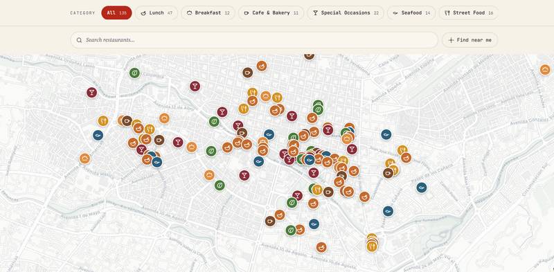
Task: Open the westernmost yellow fork-and-knife marker
Action: pyautogui.click(x=102, y=121)
